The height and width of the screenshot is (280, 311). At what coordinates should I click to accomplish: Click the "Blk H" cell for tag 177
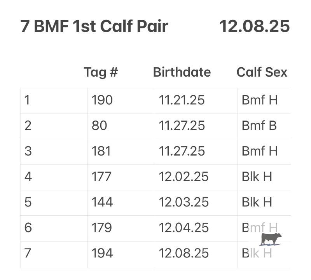[x=257, y=177]
